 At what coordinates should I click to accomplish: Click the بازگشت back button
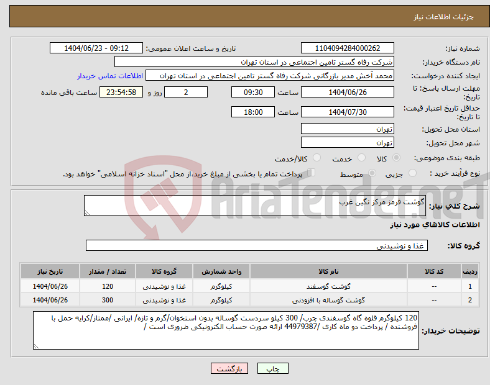[229, 368]
